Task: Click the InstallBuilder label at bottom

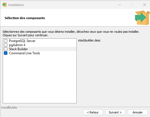Action: point(9,107)
